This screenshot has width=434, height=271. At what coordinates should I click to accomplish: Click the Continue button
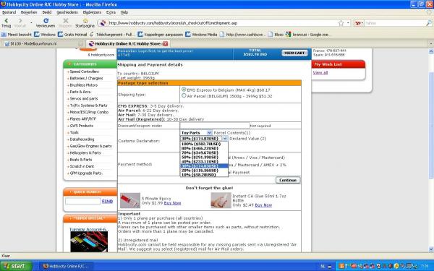click(x=288, y=180)
